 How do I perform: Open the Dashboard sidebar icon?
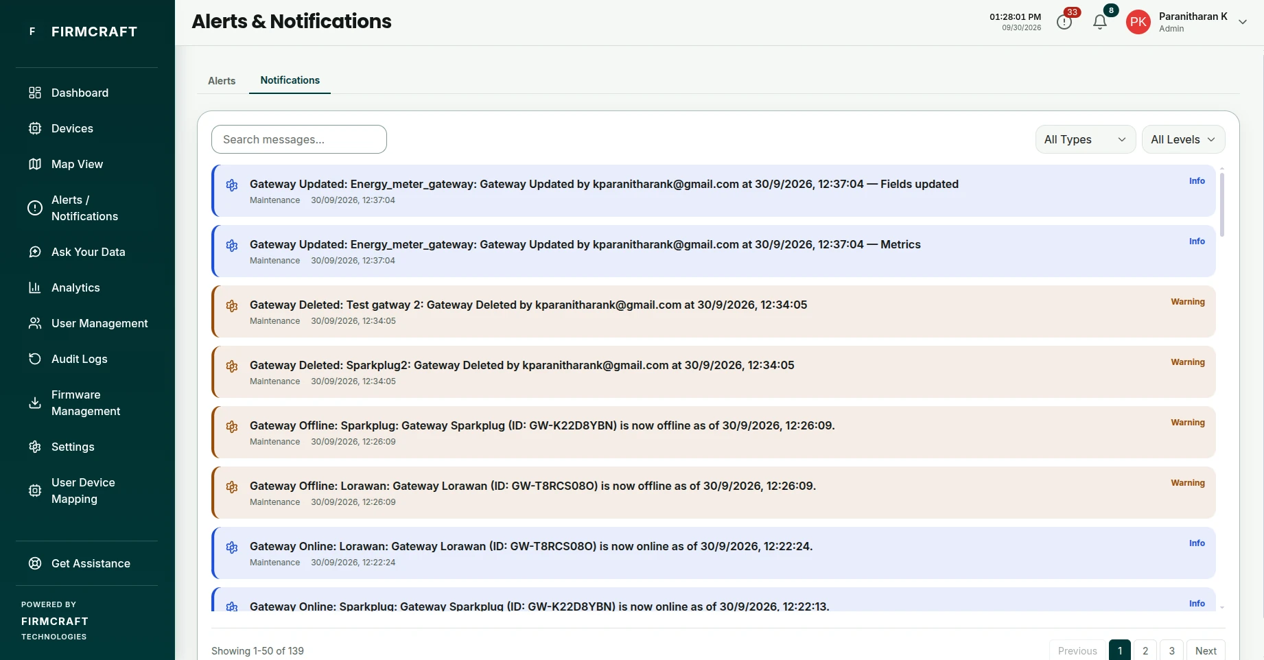(35, 93)
